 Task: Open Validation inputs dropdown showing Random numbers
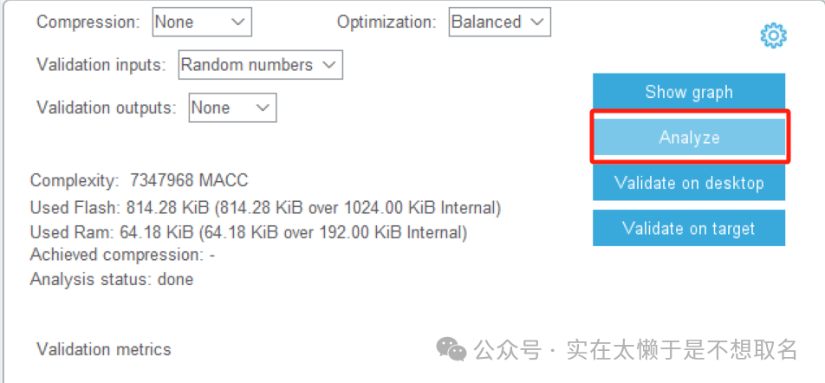[x=260, y=65]
